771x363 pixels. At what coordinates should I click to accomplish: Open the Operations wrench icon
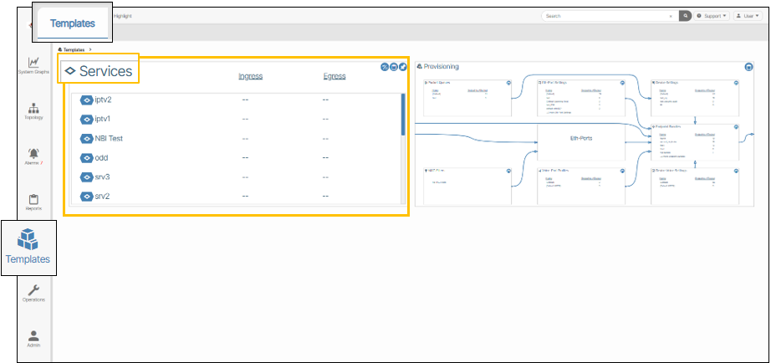click(x=33, y=290)
